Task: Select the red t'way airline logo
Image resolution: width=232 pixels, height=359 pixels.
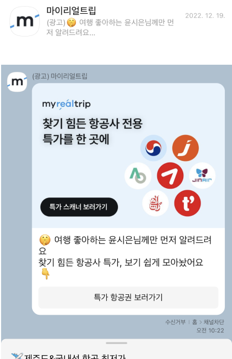Action: click(x=188, y=203)
